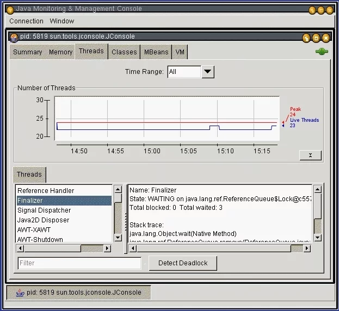Click the java.lang.Object.wait stack trace line
The image size is (339, 311).
point(183,234)
